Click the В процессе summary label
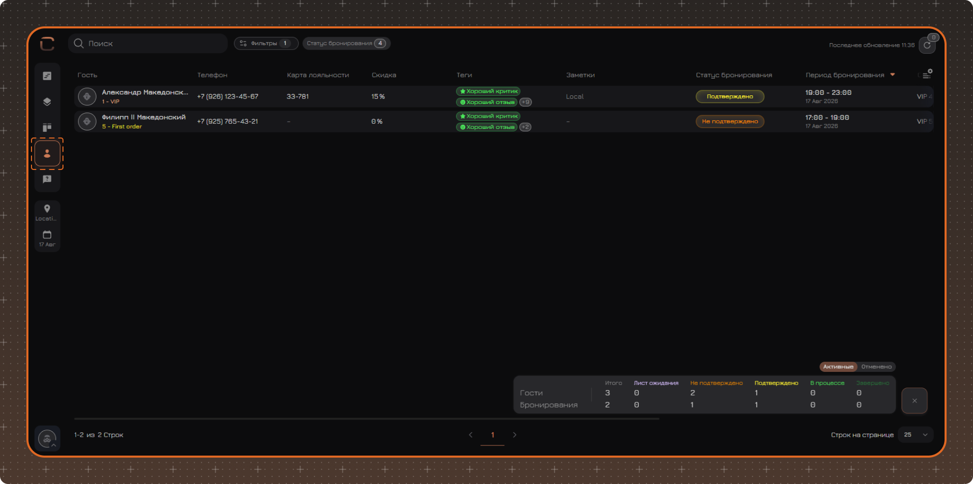The width and height of the screenshot is (973, 484). [x=827, y=383]
